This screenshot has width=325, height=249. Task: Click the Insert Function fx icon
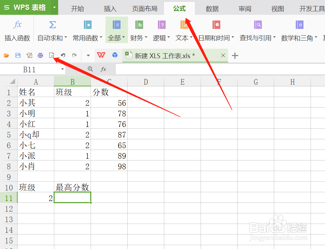[17, 25]
